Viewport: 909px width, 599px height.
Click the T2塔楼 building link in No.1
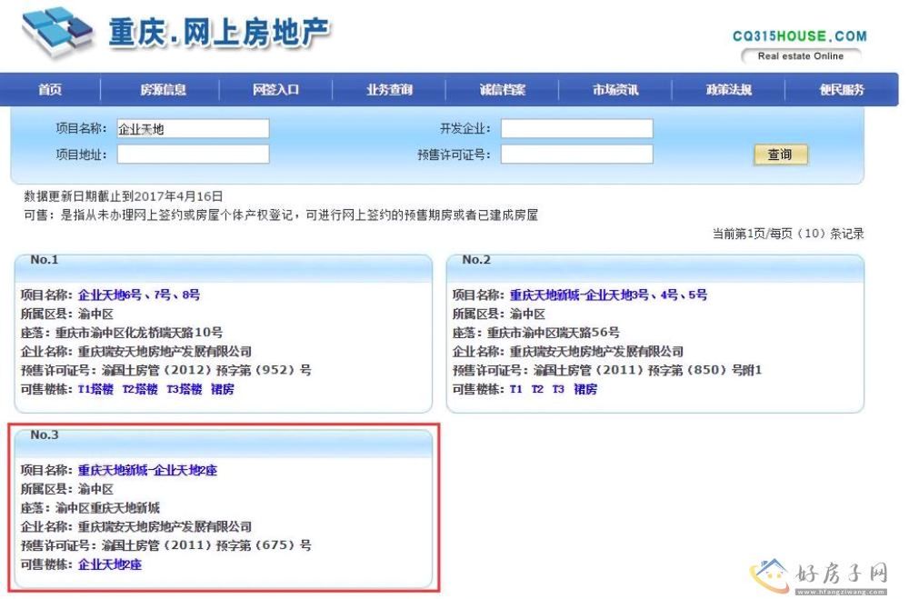[x=140, y=389]
